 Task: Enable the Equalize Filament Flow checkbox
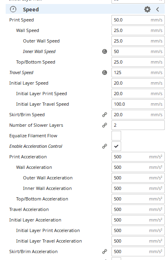click(x=116, y=136)
